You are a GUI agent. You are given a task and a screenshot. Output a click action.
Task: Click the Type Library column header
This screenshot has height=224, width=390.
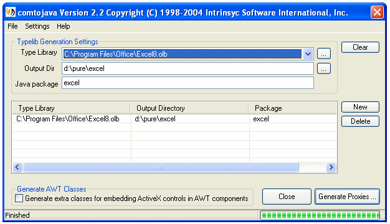tap(72, 108)
